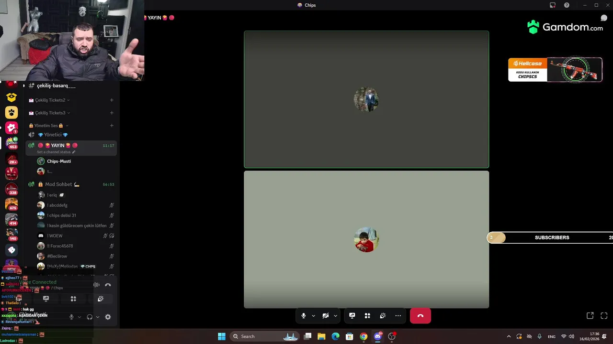Enter full screen call view
Viewport: 613px width, 344px height.
604,316
